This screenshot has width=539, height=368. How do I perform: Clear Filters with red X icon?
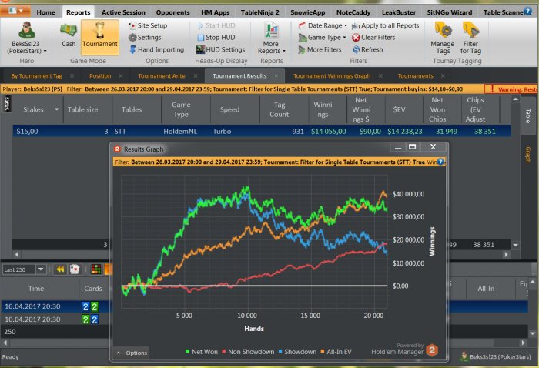tap(373, 38)
